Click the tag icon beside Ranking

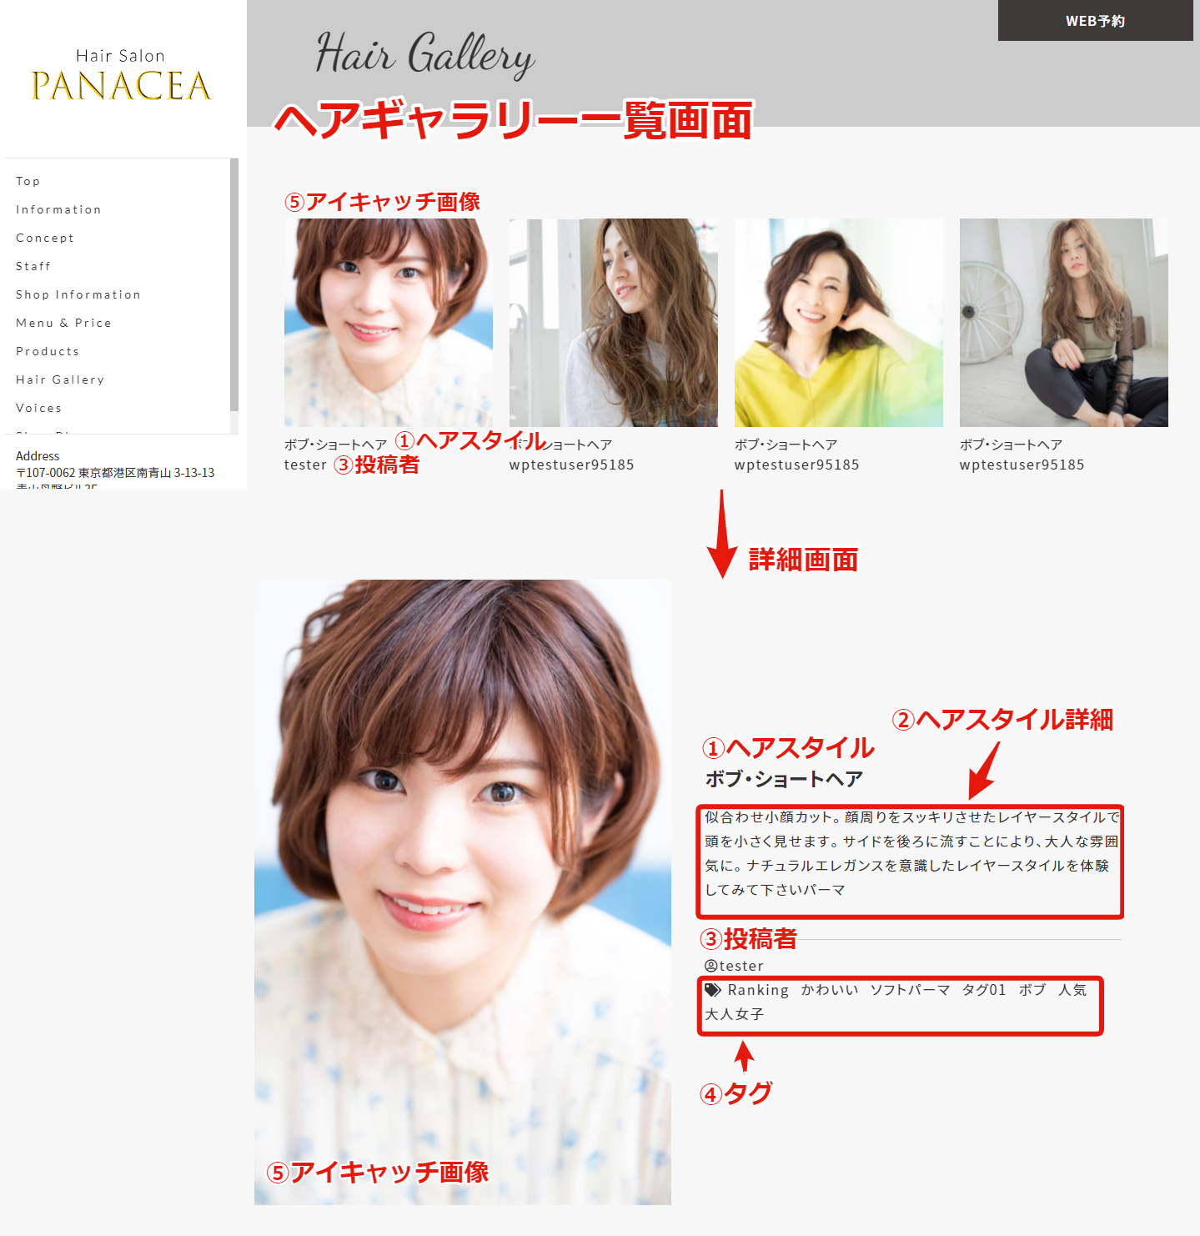(x=713, y=990)
